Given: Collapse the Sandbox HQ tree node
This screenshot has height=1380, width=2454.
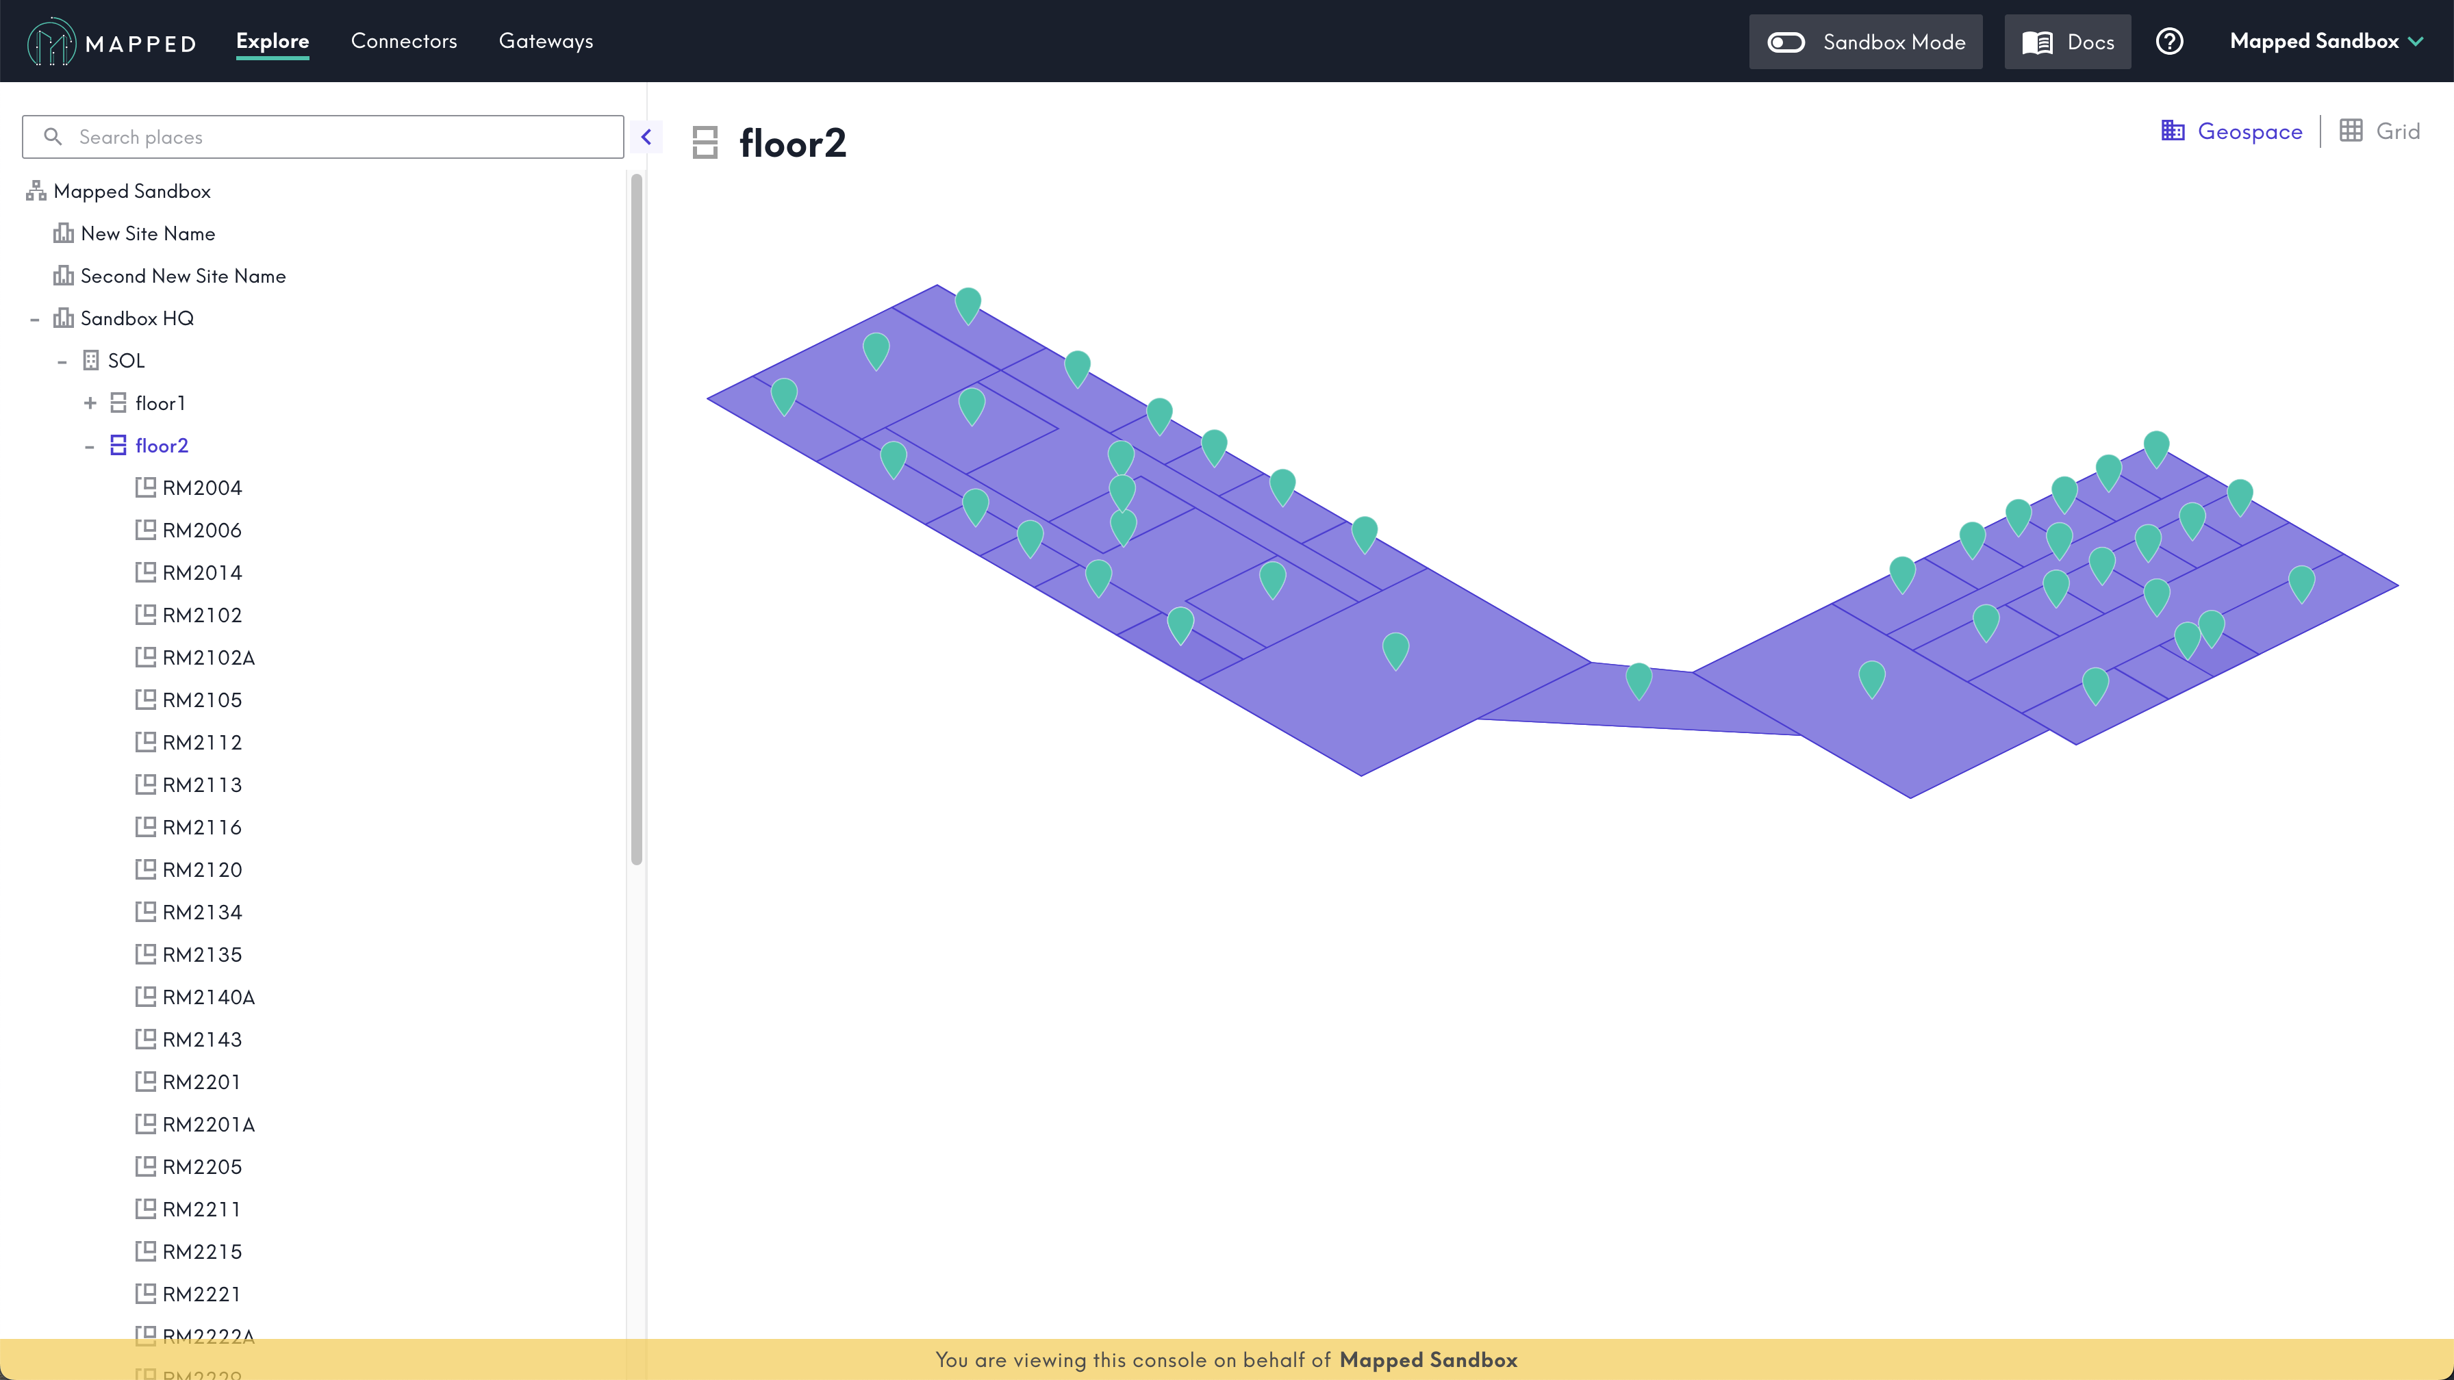Looking at the screenshot, I should 34,318.
